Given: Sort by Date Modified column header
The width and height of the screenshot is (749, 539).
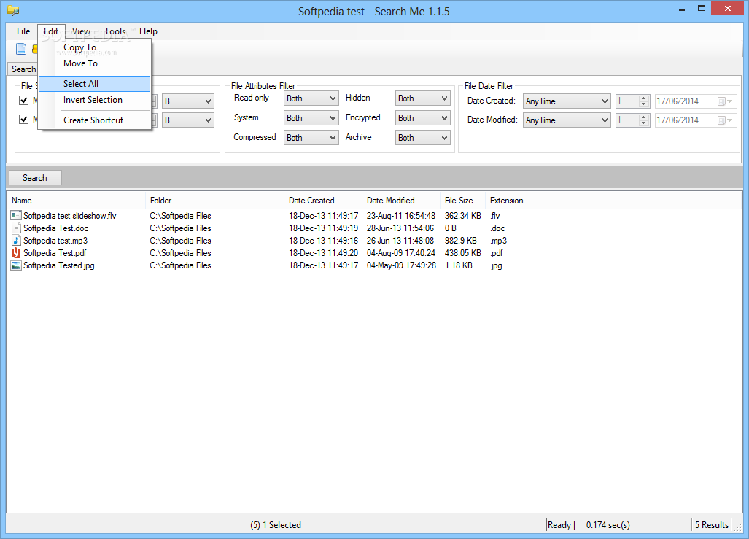Looking at the screenshot, I should pos(401,201).
